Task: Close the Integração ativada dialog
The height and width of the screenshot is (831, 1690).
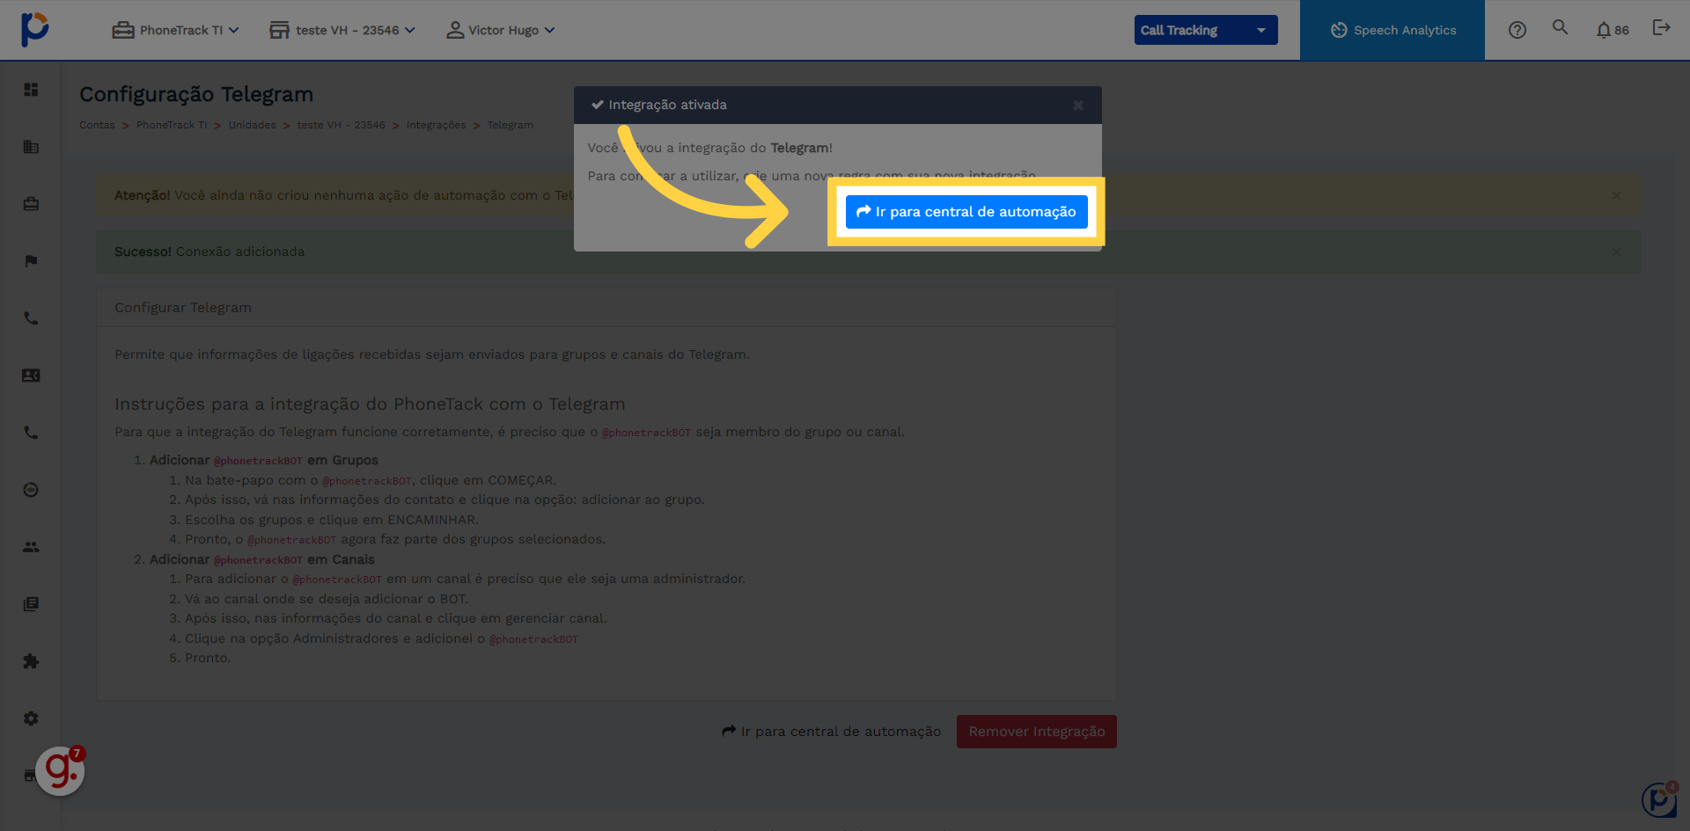Action: [x=1078, y=106]
